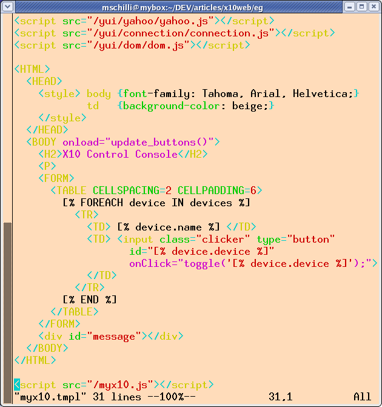Image resolution: width=382 pixels, height=407 pixels.
Task: Click the class="clicker" attribute
Action: [x=205, y=240]
